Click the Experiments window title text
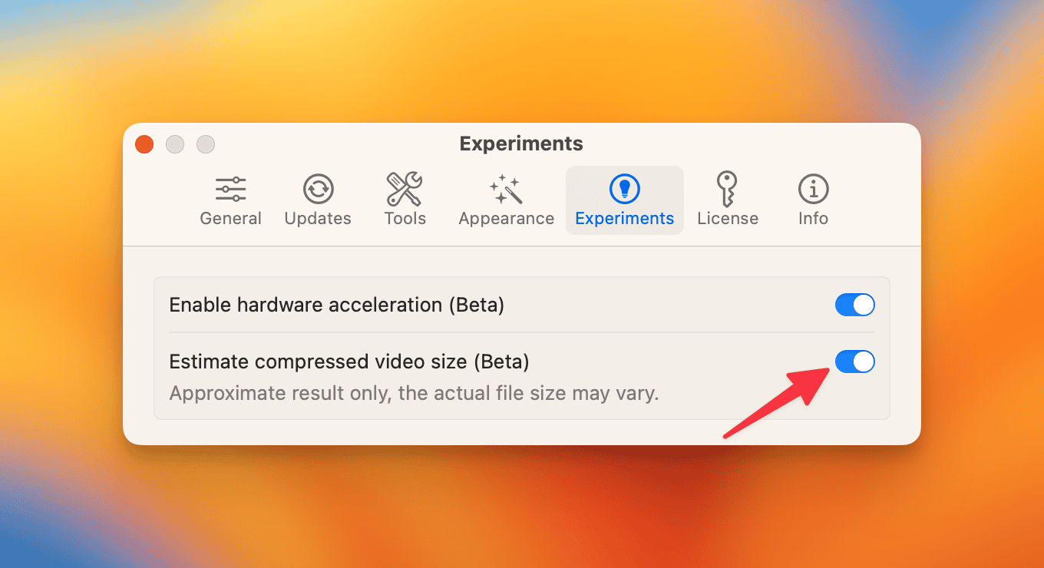The height and width of the screenshot is (568, 1044). [x=521, y=144]
